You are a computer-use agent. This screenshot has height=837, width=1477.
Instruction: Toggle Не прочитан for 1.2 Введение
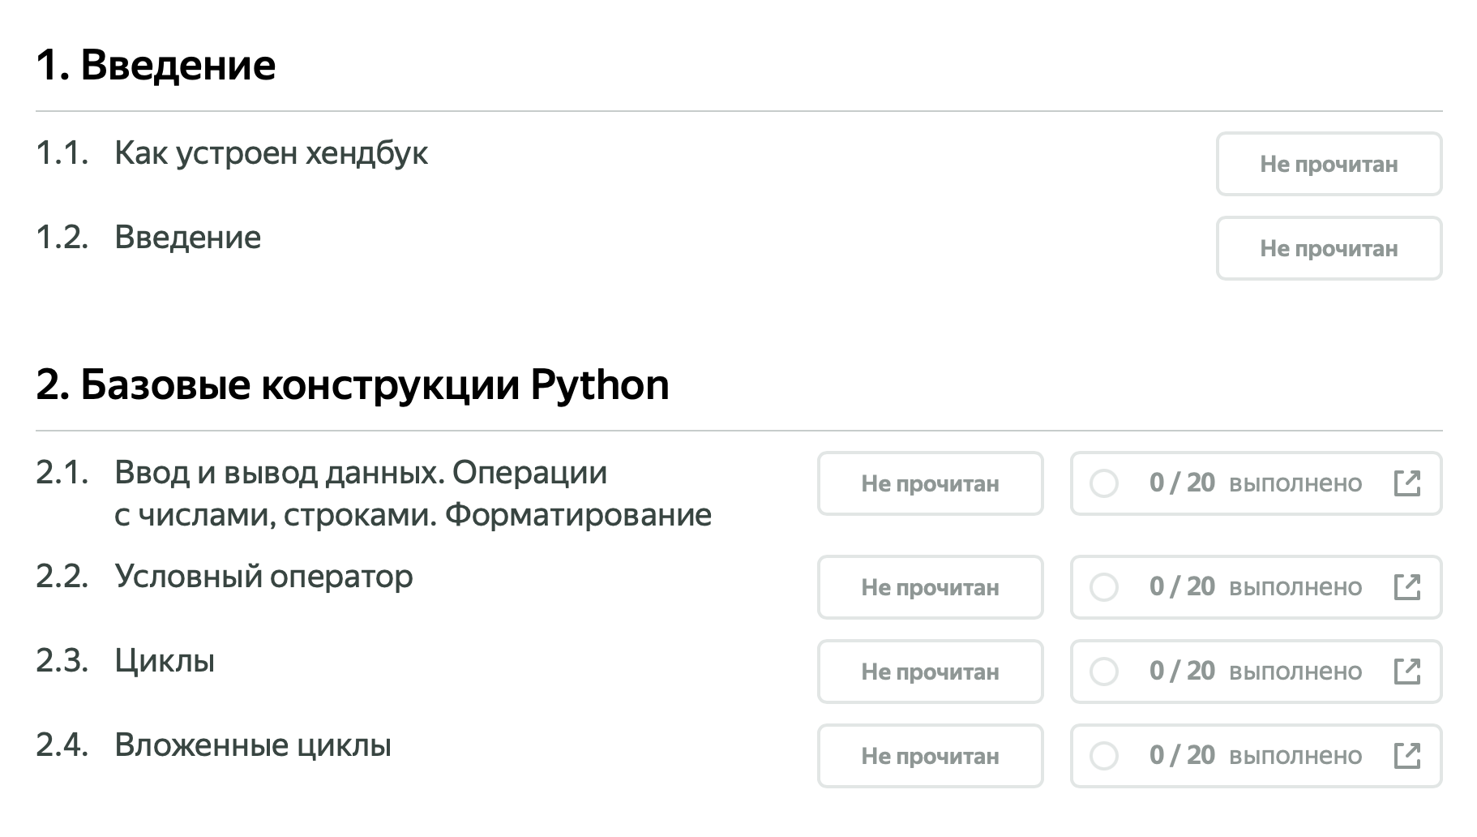click(x=1329, y=248)
